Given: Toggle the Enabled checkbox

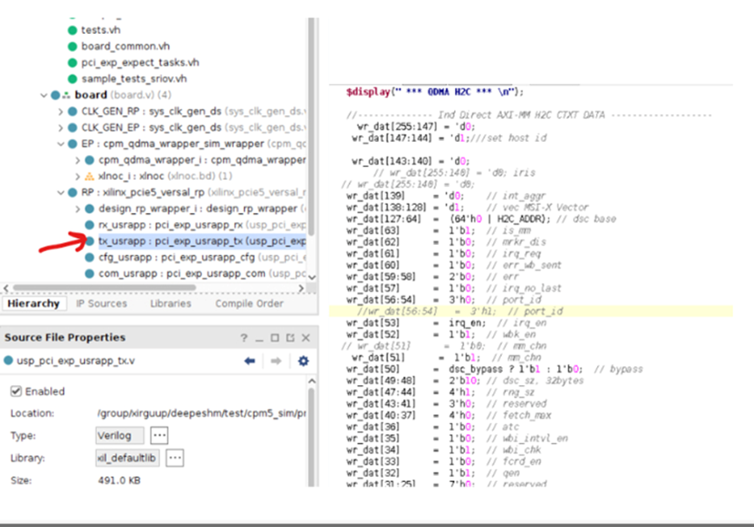Looking at the screenshot, I should click(16, 391).
